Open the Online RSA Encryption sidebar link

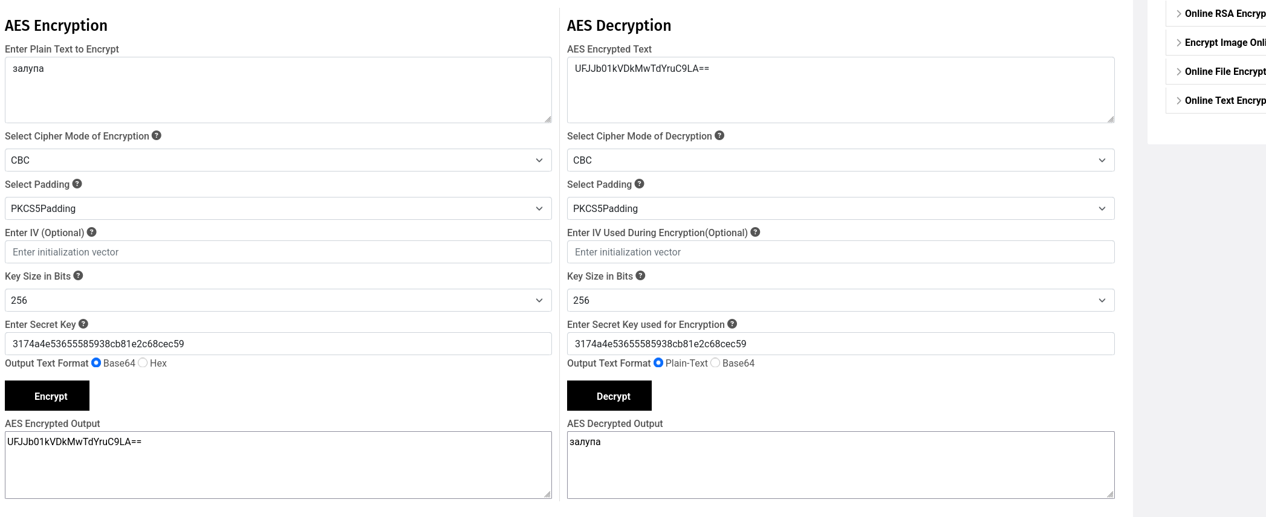point(1224,13)
